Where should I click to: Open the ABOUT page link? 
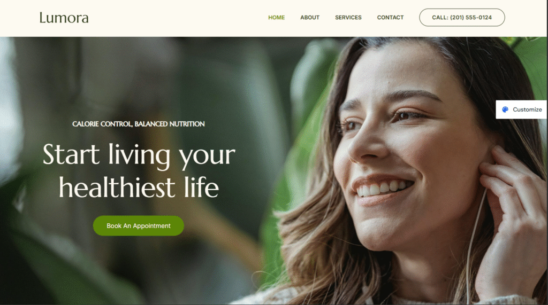tap(310, 18)
